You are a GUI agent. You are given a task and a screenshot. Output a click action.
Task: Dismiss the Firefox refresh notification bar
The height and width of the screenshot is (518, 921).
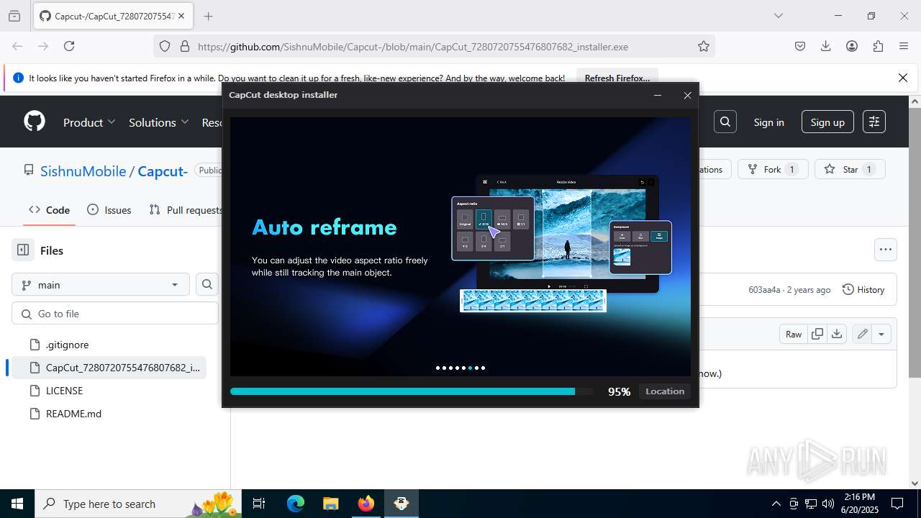(903, 78)
